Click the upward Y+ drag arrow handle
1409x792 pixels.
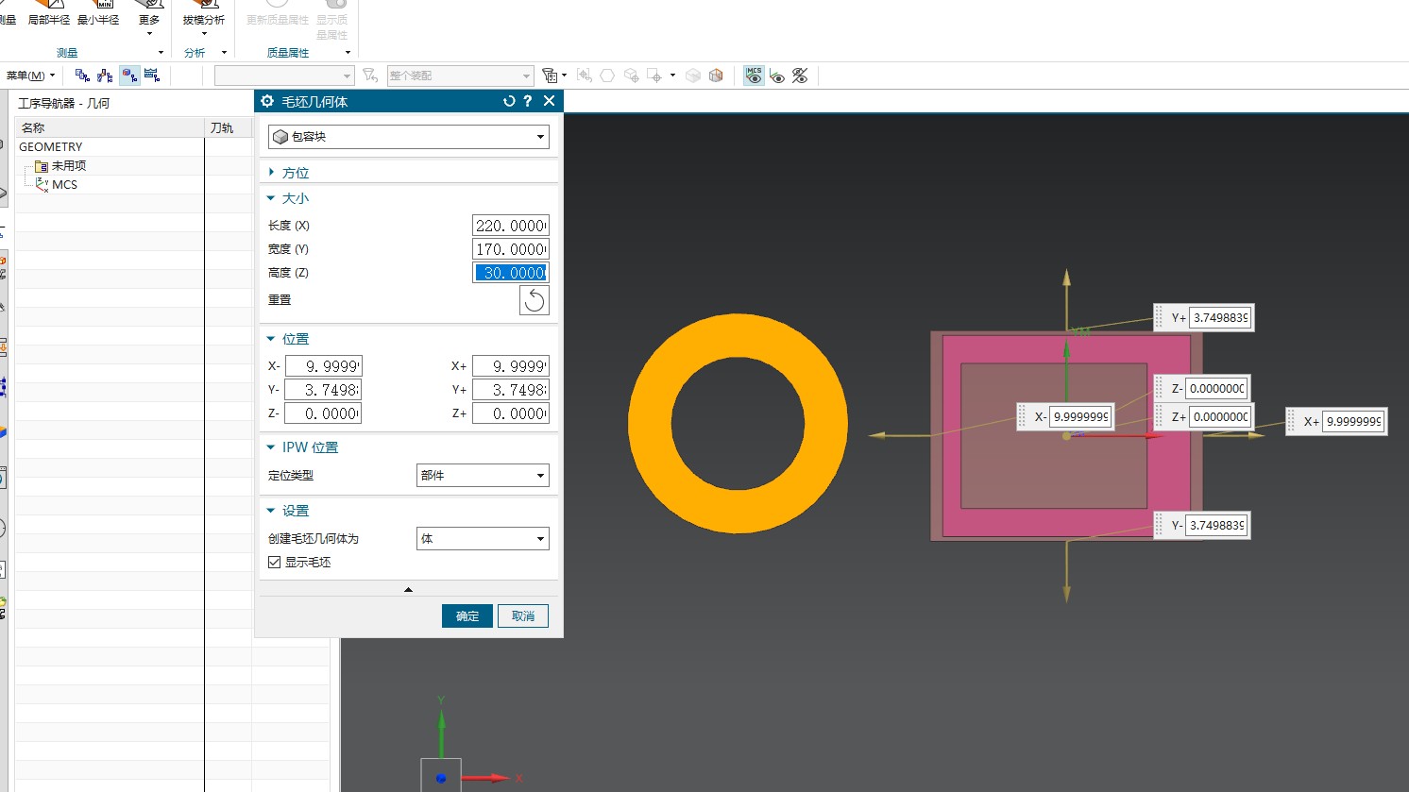1066,278
